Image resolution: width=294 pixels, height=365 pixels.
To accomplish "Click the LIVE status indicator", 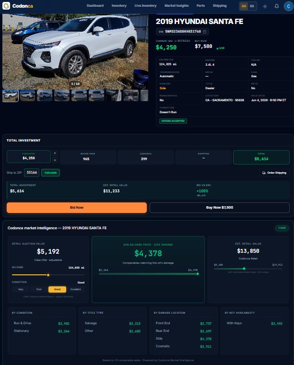I will [x=221, y=48].
